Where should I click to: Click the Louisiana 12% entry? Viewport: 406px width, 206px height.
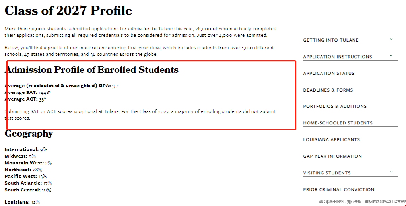click(22, 202)
